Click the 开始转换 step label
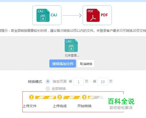Image resolution: width=146 pixels, height=118 pixels. click(x=84, y=106)
